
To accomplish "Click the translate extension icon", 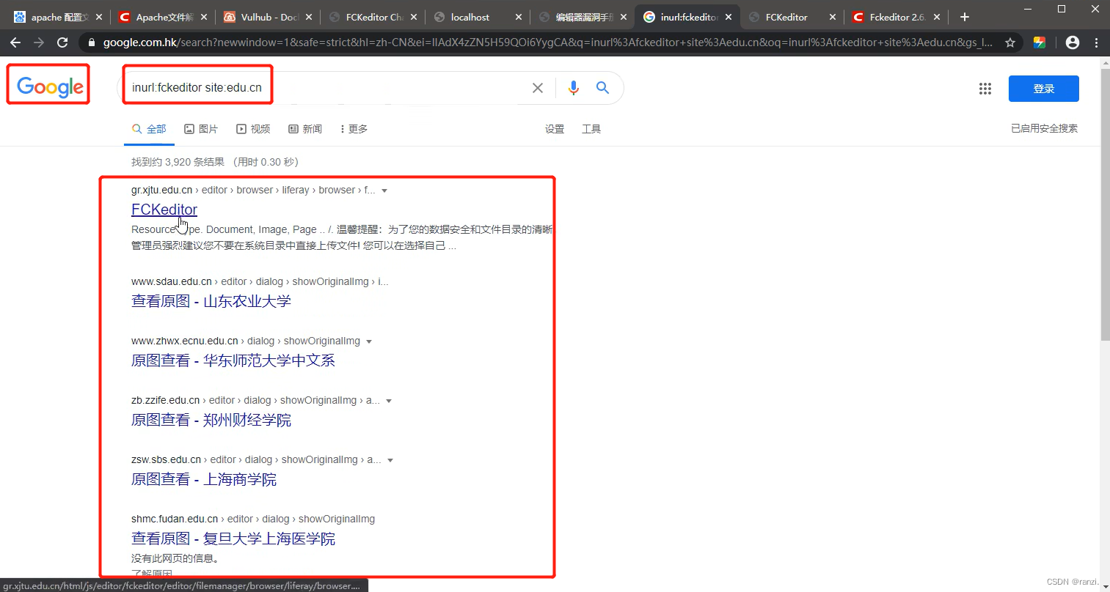I will (1040, 42).
